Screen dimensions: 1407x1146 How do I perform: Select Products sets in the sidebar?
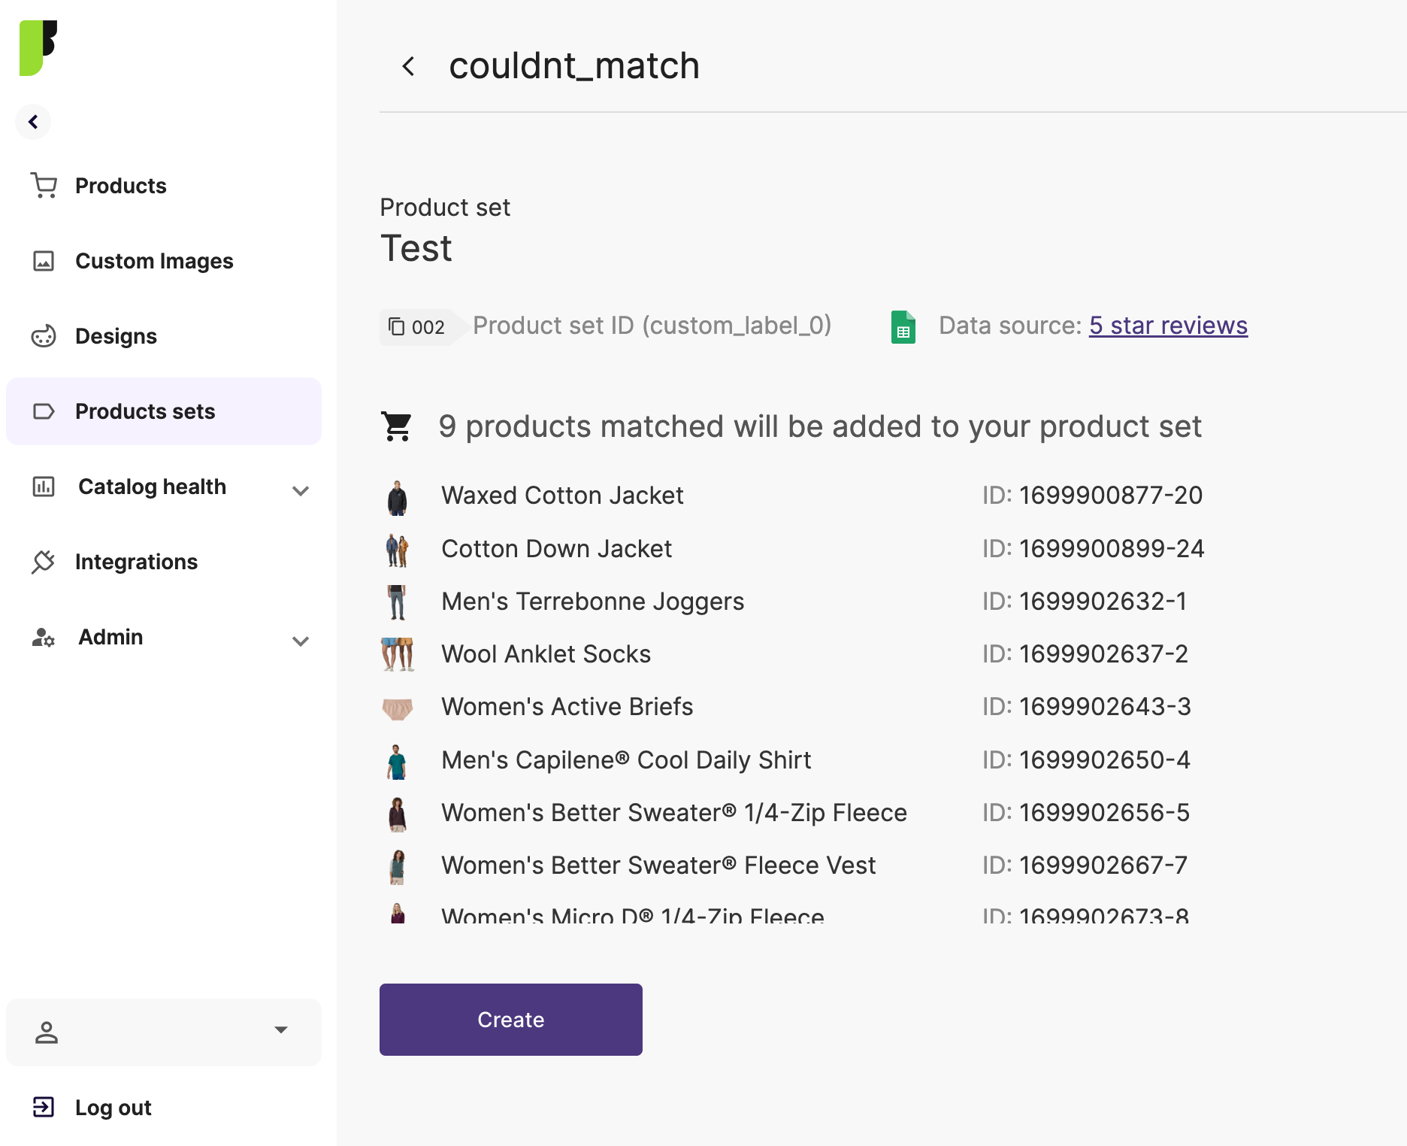tap(145, 411)
